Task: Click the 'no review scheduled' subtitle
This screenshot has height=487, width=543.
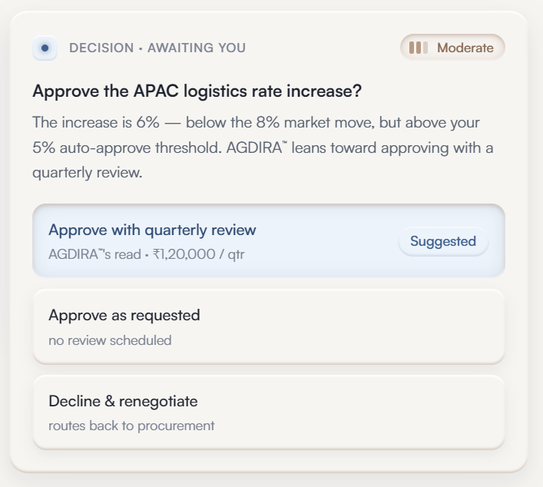Action: pos(110,340)
